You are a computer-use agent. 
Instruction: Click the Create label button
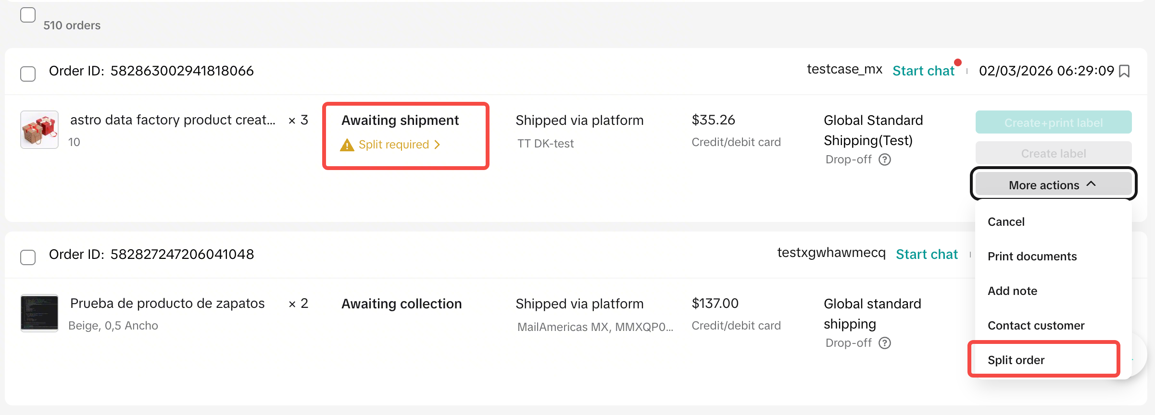click(x=1053, y=154)
